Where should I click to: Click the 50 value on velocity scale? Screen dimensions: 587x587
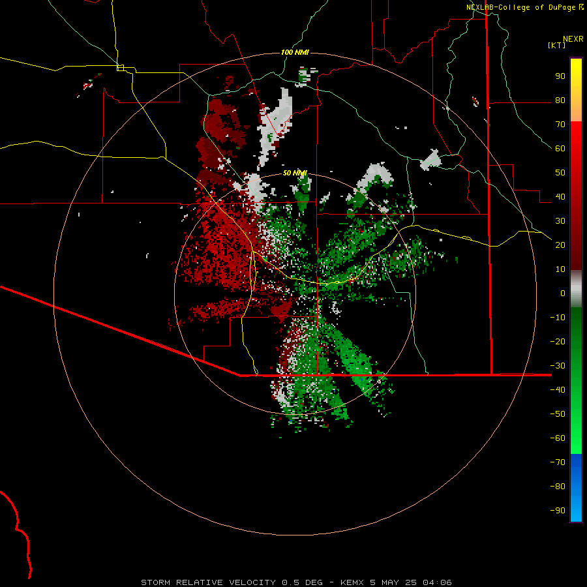[x=560, y=173]
